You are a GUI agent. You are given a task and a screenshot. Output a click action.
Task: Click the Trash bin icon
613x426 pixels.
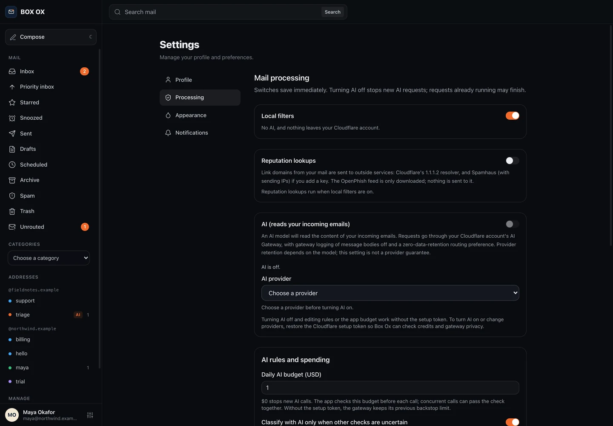(x=12, y=211)
